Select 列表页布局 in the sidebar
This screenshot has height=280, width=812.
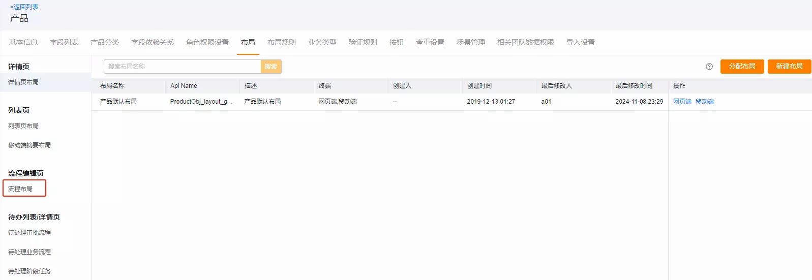[23, 126]
